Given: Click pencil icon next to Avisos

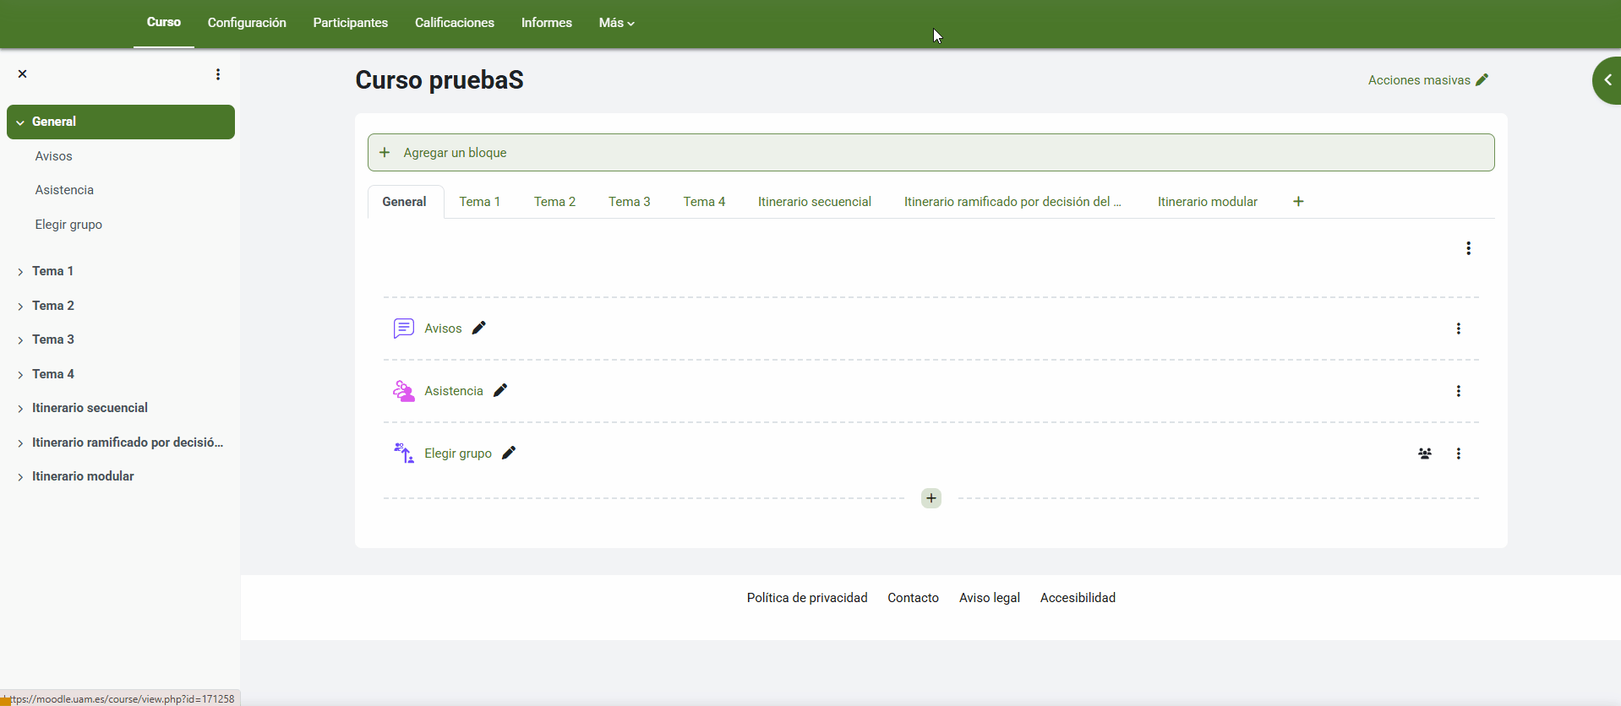Looking at the screenshot, I should click(479, 328).
